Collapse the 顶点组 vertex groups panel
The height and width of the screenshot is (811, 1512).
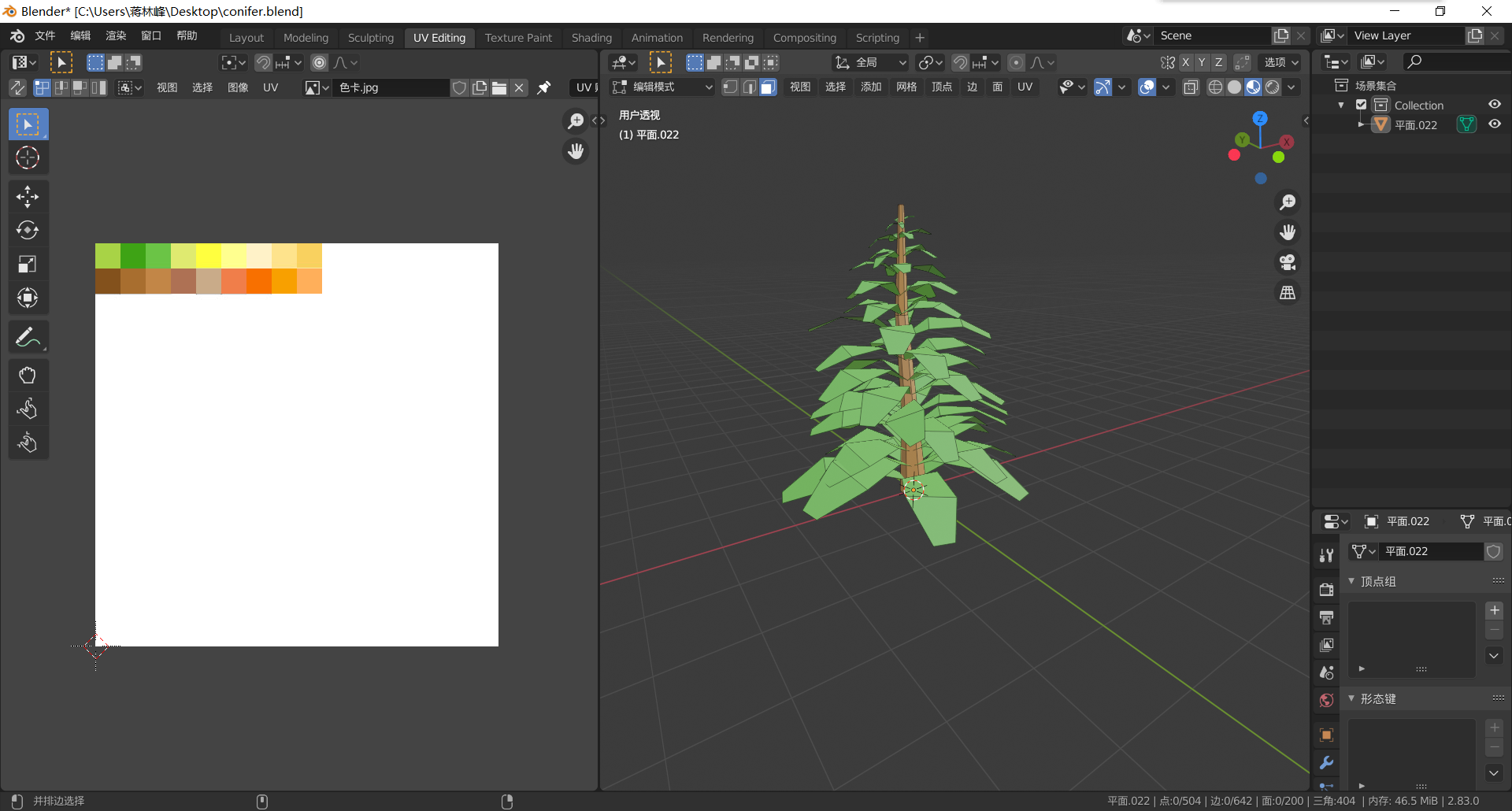[x=1351, y=581]
